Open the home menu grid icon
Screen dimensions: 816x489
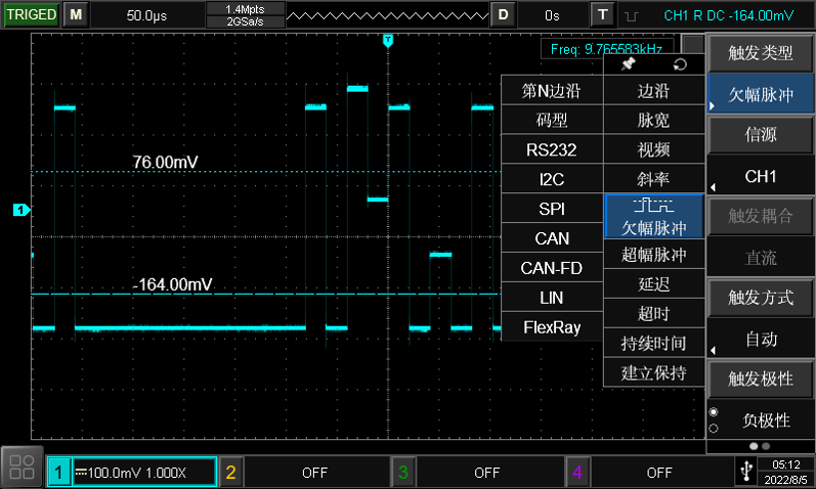click(21, 467)
